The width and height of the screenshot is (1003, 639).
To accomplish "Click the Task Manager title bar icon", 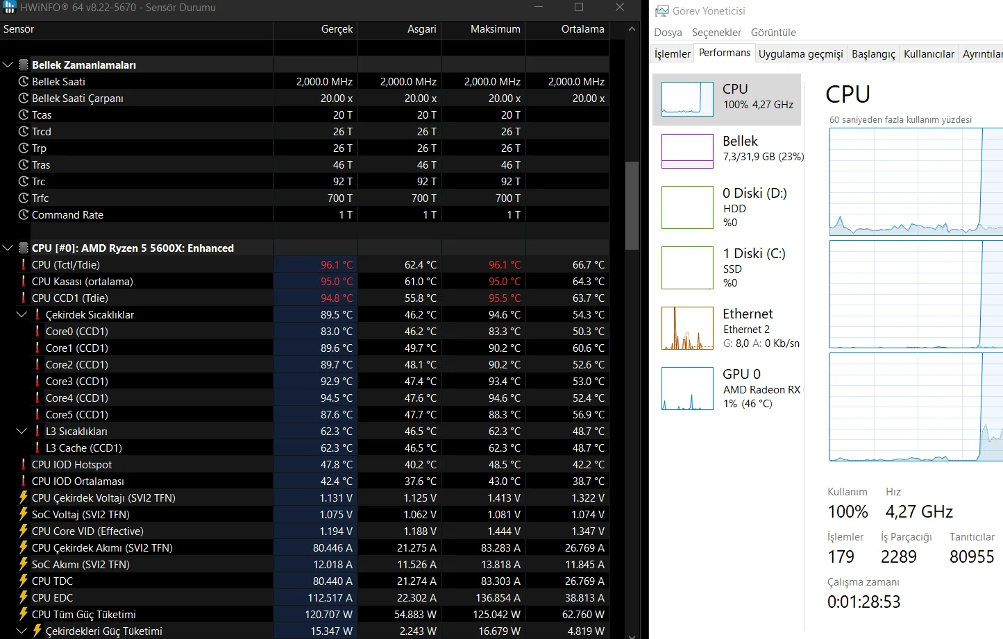I will click(x=661, y=10).
